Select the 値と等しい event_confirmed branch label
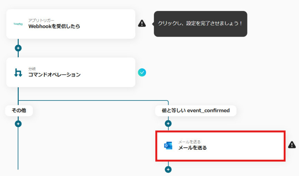 click(x=196, y=110)
